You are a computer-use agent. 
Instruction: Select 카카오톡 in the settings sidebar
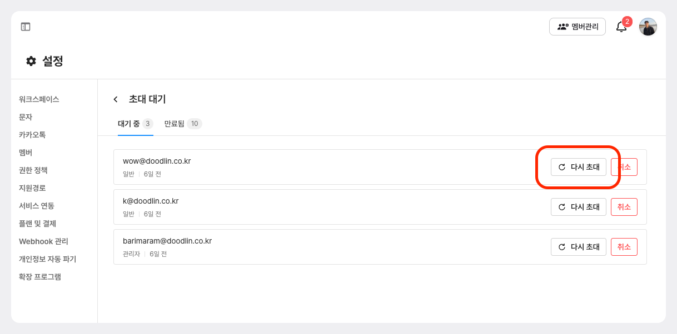click(x=32, y=135)
